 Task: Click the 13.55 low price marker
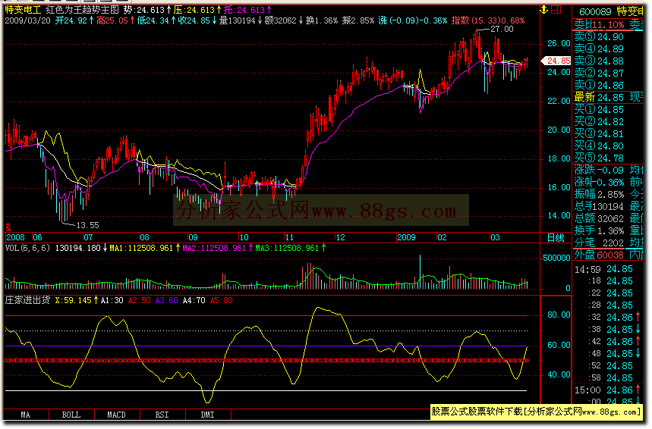click(x=88, y=226)
